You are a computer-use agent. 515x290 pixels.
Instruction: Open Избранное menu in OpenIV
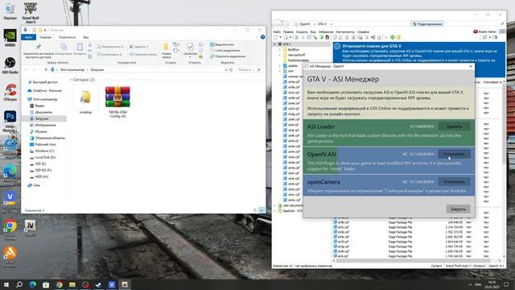(x=326, y=32)
